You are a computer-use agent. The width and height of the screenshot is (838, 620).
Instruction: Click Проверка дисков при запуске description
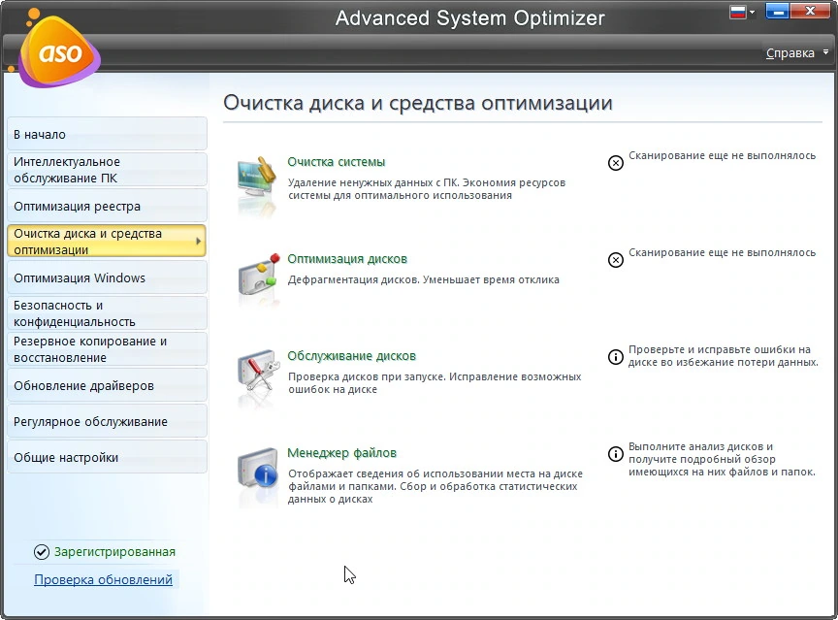coord(435,382)
